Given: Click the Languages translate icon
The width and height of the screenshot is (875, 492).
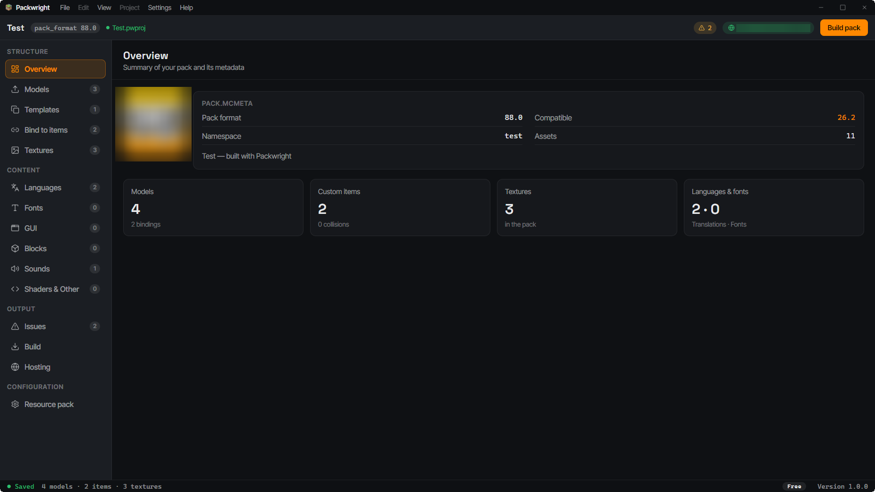Looking at the screenshot, I should [15, 187].
